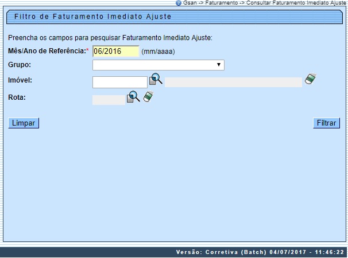
Task: Click the Rota read-only field
Action: (x=109, y=100)
